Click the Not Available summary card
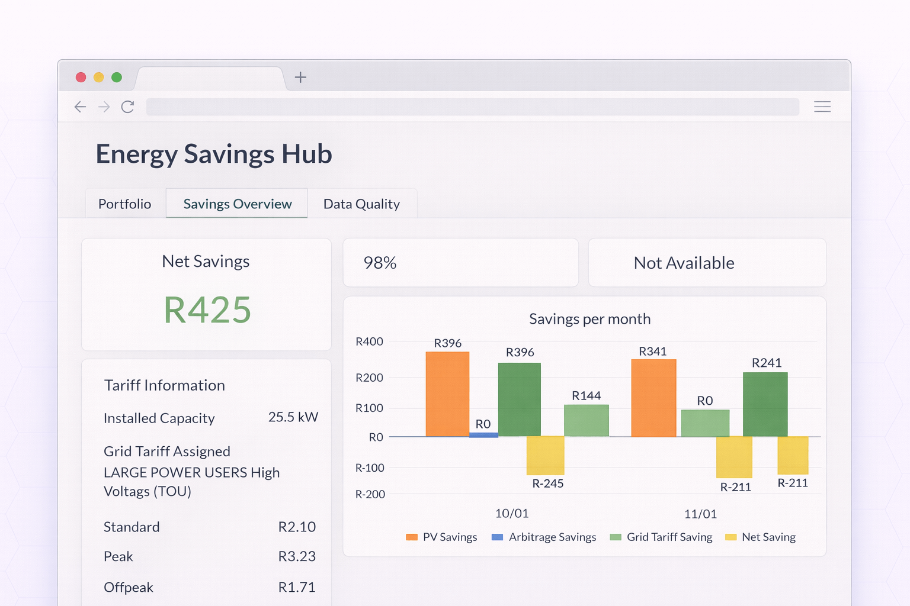The height and width of the screenshot is (606, 910). [x=707, y=263]
